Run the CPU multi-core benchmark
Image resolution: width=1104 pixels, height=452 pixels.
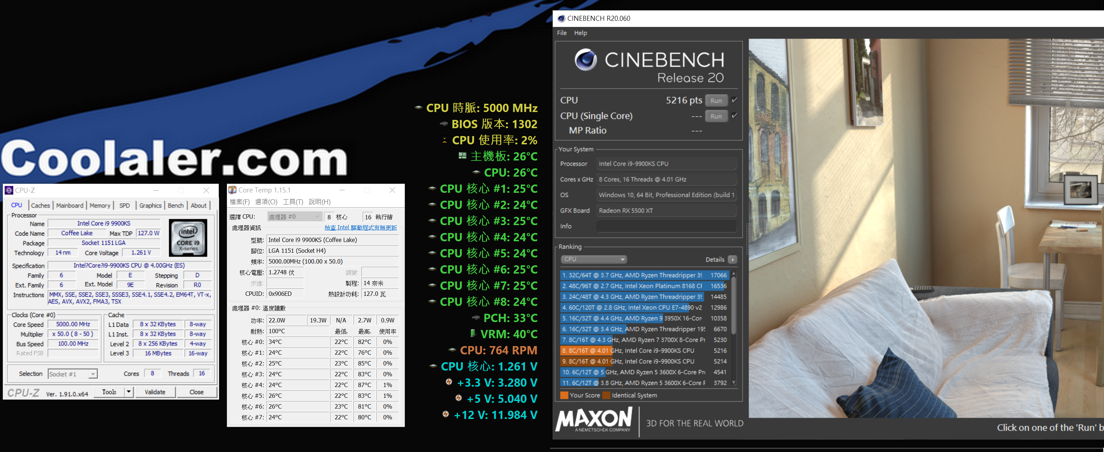click(716, 101)
